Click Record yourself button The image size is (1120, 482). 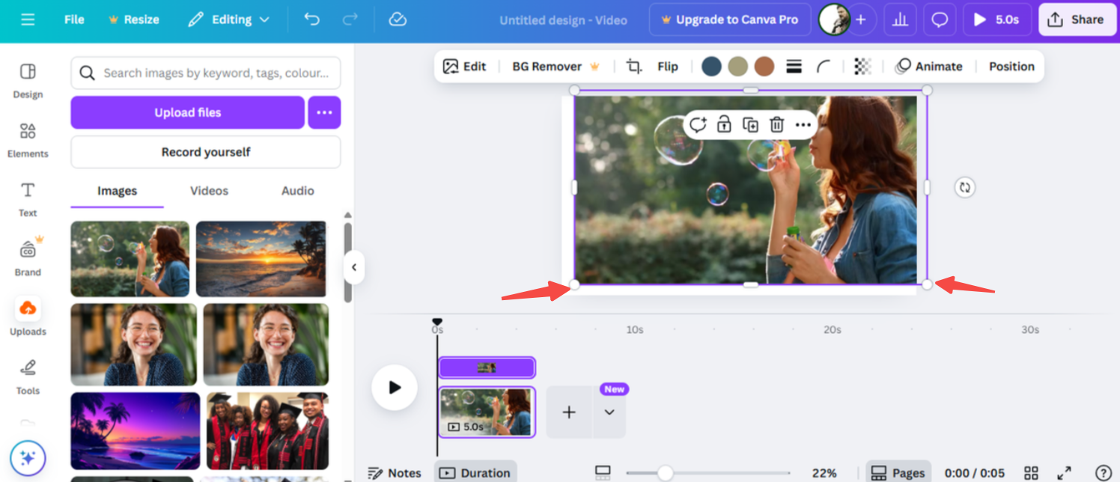click(x=206, y=152)
